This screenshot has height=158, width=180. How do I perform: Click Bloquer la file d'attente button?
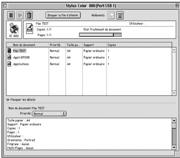coord(63,15)
